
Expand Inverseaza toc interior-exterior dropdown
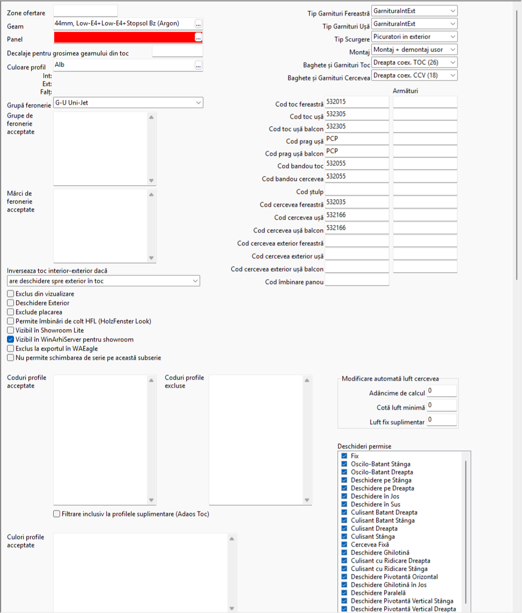(x=195, y=281)
